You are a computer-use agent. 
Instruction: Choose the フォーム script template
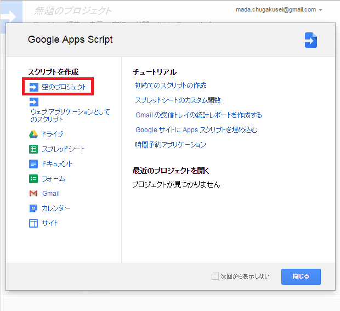pyautogui.click(x=54, y=179)
